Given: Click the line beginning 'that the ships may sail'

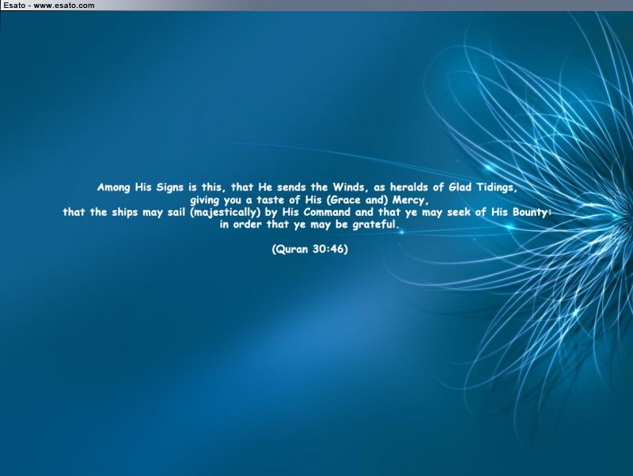Looking at the screenshot, I should [307, 212].
